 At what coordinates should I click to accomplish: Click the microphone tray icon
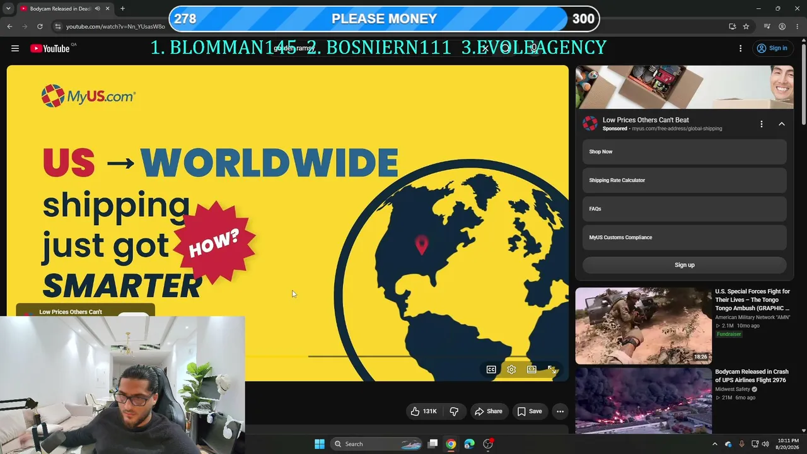(741, 444)
